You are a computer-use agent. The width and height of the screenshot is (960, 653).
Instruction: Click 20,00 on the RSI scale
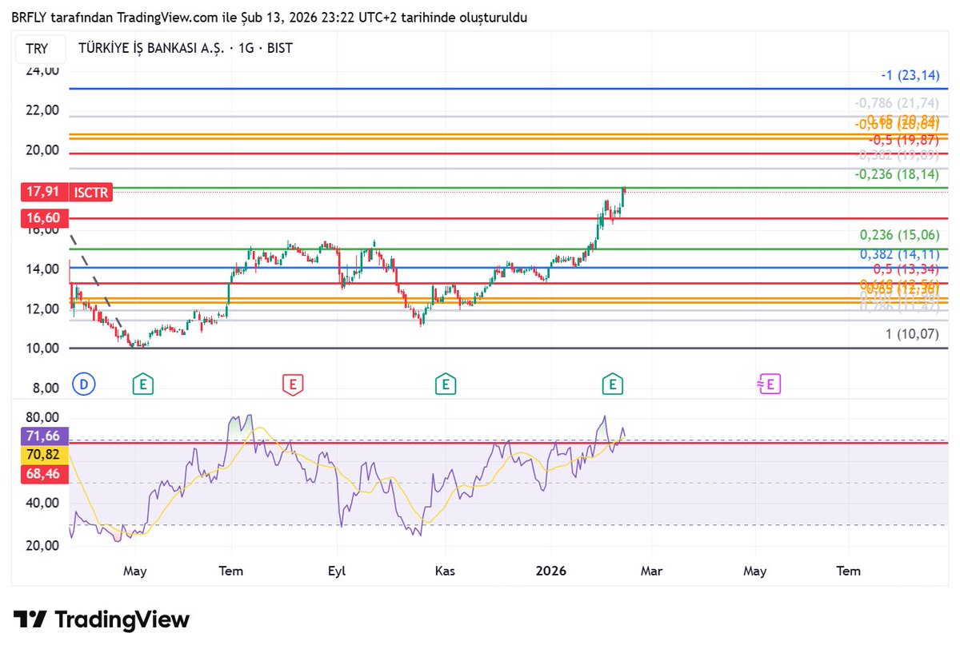pos(42,546)
